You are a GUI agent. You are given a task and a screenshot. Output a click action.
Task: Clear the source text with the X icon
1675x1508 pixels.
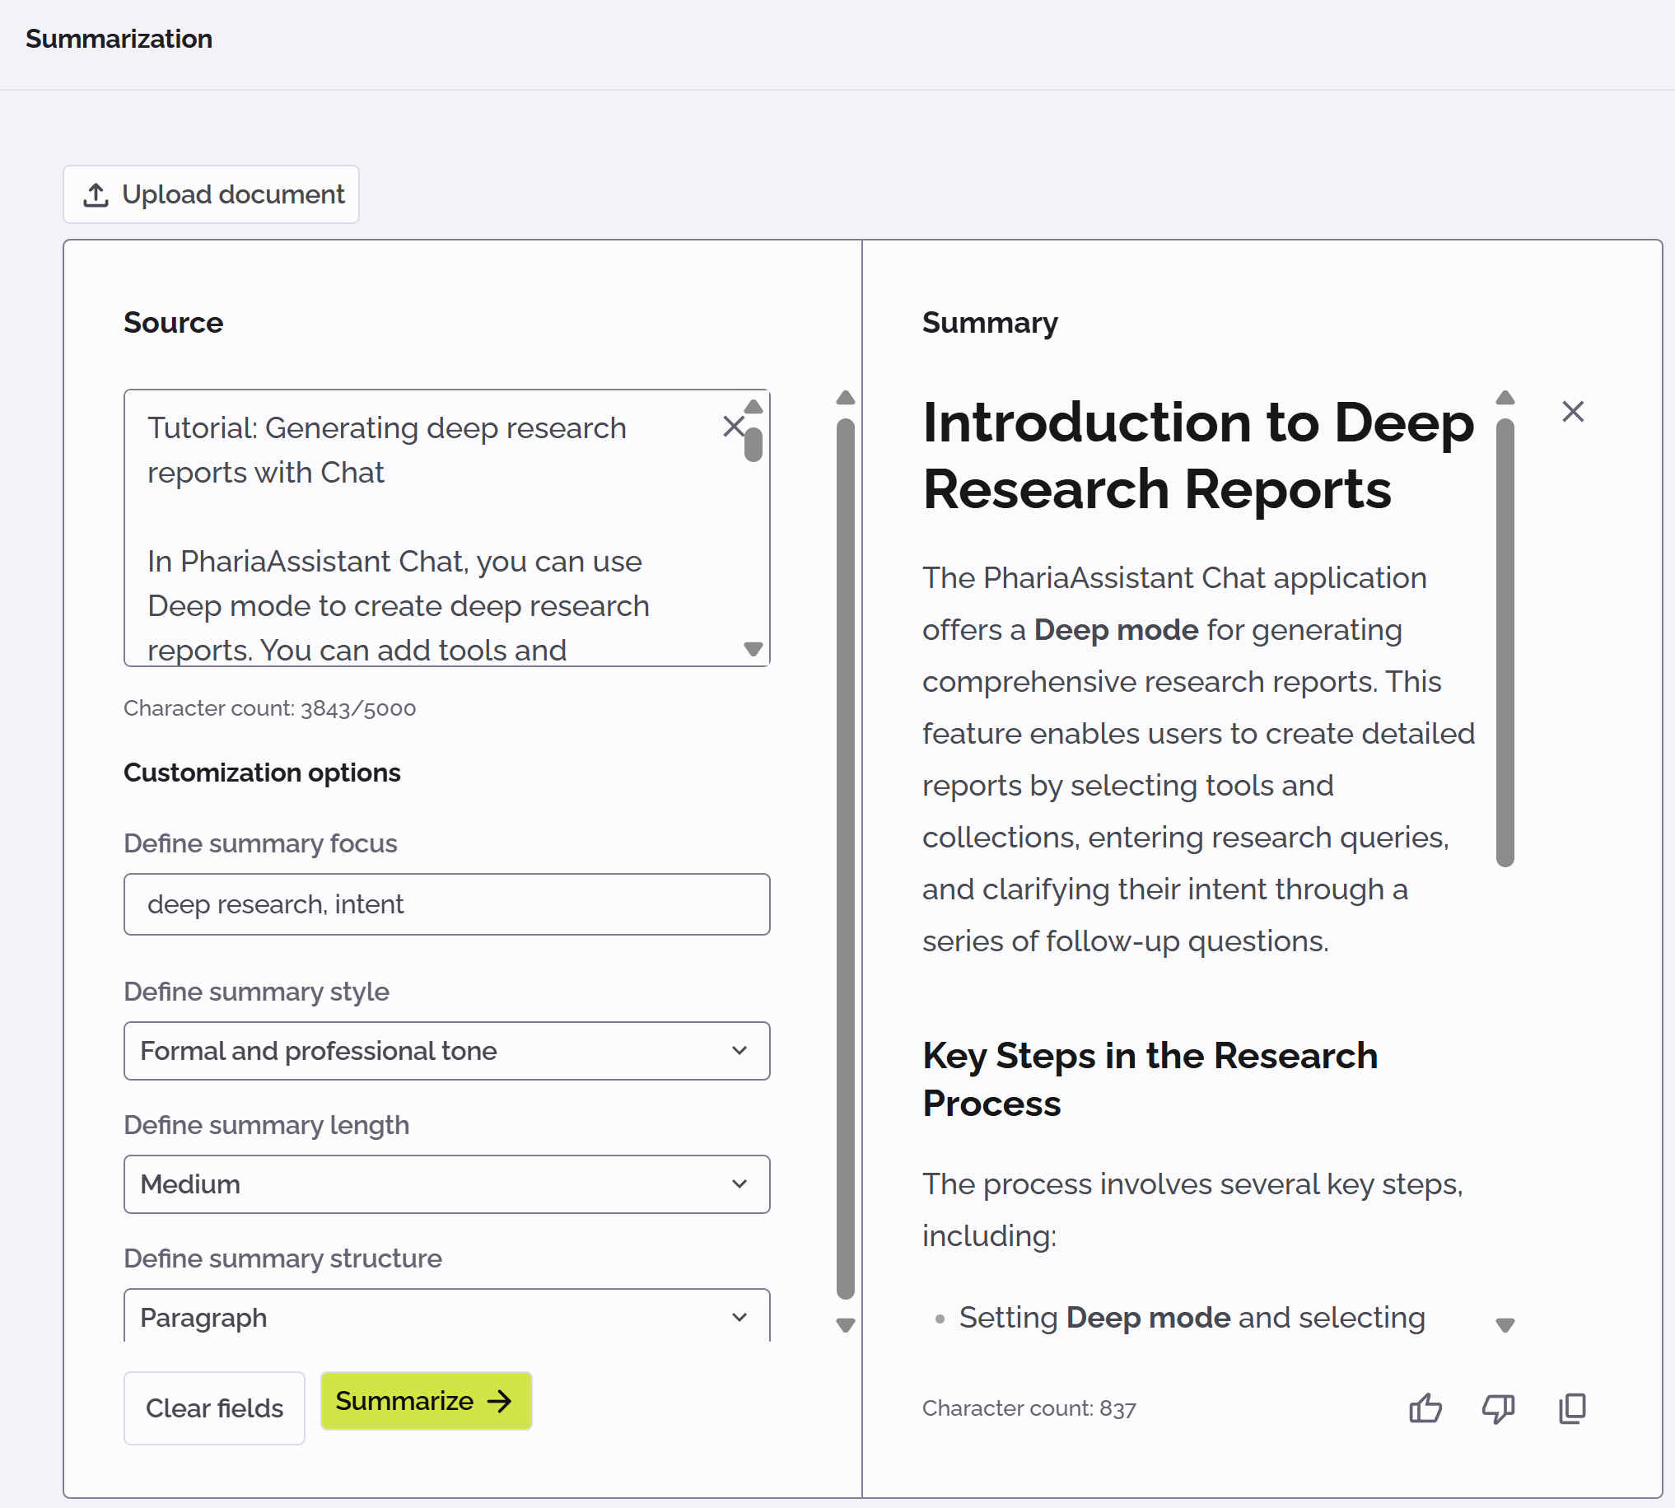(733, 427)
